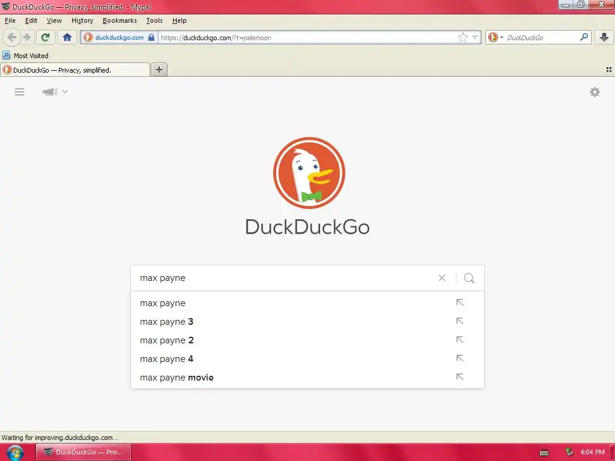Open the URL history dropdown arrow
615x461 pixels.
(x=475, y=38)
